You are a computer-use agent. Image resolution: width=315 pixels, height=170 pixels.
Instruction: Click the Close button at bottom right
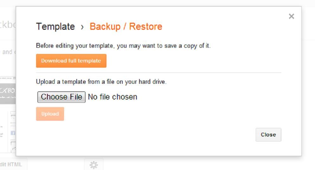click(268, 135)
